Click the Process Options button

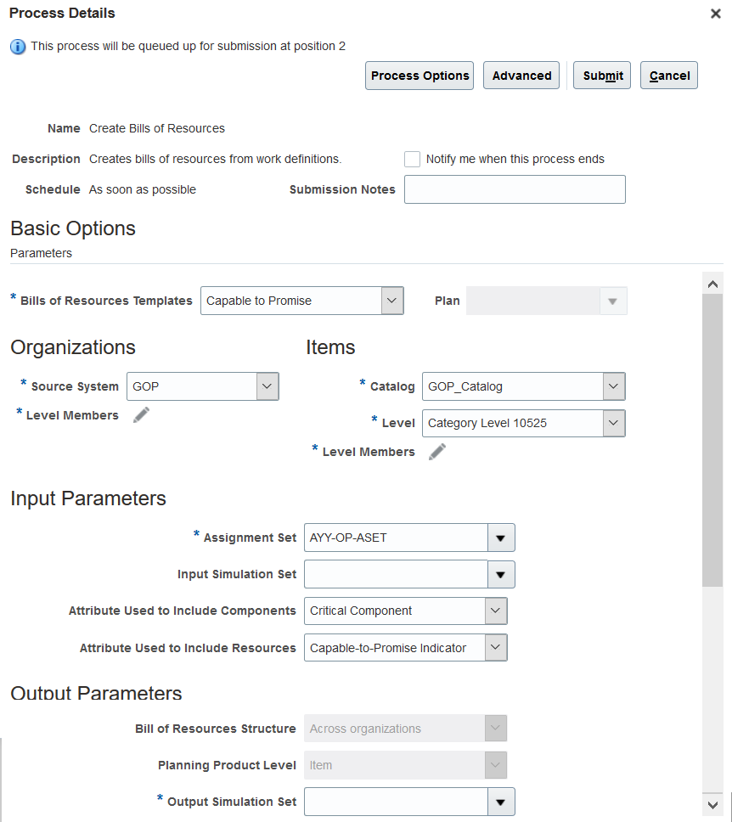[x=419, y=76]
